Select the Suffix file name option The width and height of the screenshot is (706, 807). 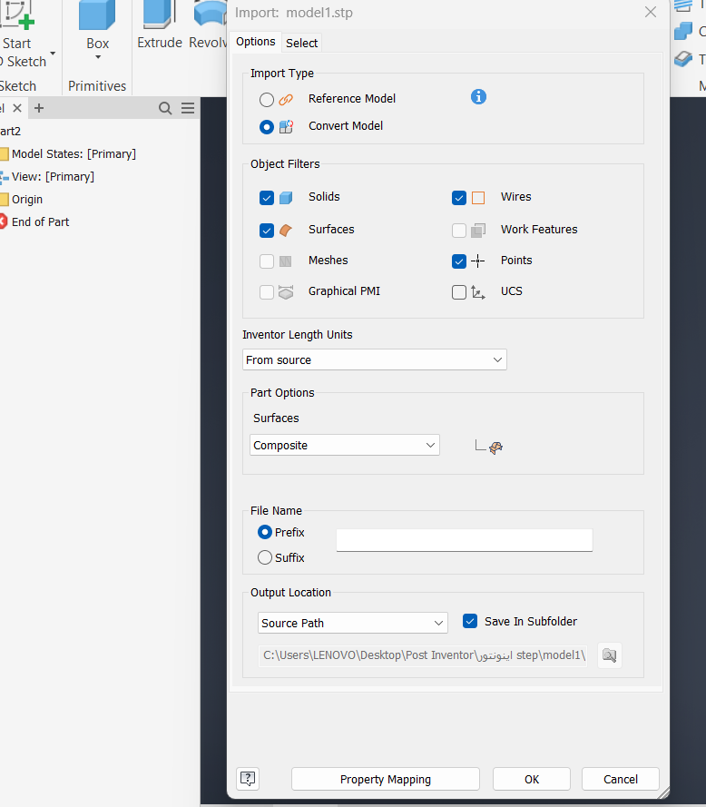pos(264,556)
